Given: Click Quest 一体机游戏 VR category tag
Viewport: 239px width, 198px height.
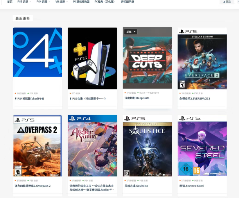Looking at the screenshot, I should coord(148,93).
